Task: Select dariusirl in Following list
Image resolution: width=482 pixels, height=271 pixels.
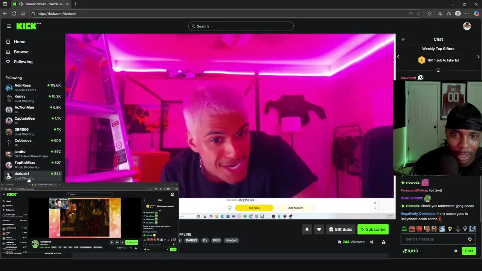Action: click(x=33, y=176)
